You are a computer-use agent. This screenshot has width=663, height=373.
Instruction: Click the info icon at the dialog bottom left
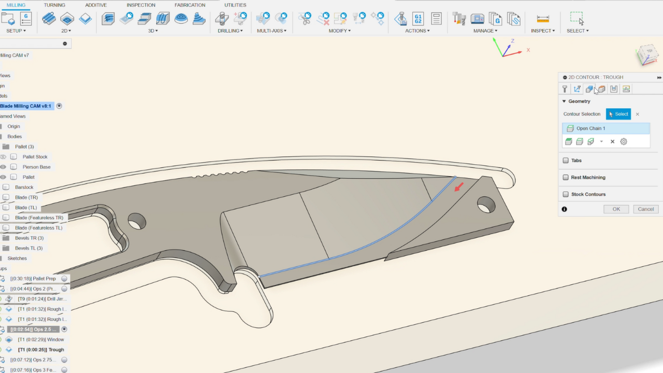coord(564,209)
